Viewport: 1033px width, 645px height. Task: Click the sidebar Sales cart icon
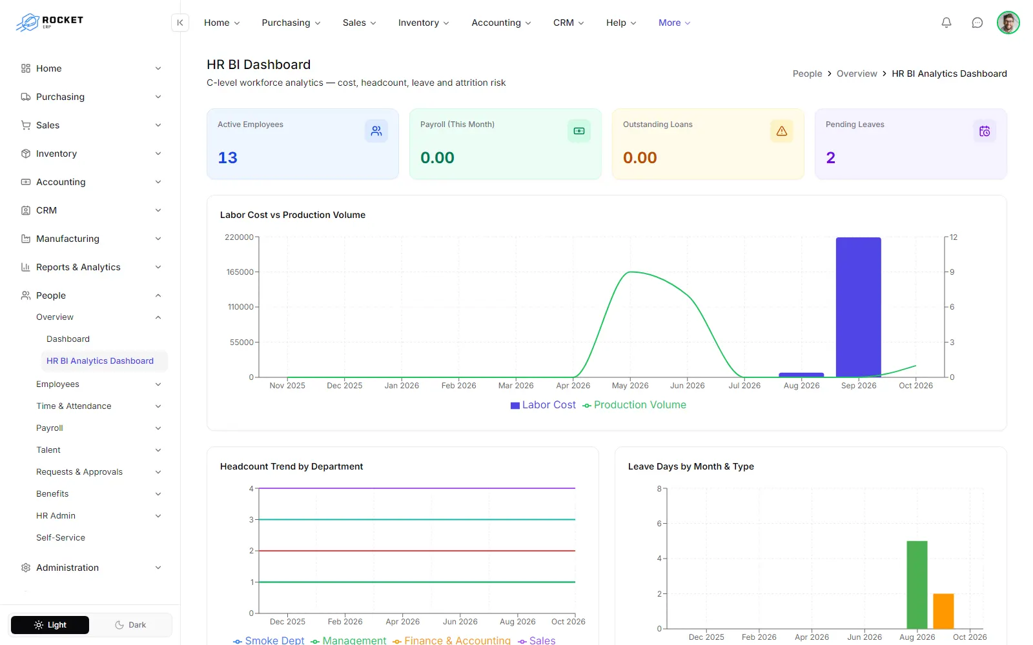[x=26, y=125]
